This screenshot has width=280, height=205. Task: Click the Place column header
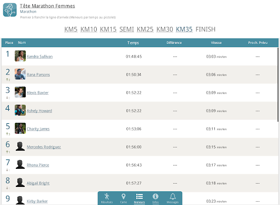click(9, 43)
